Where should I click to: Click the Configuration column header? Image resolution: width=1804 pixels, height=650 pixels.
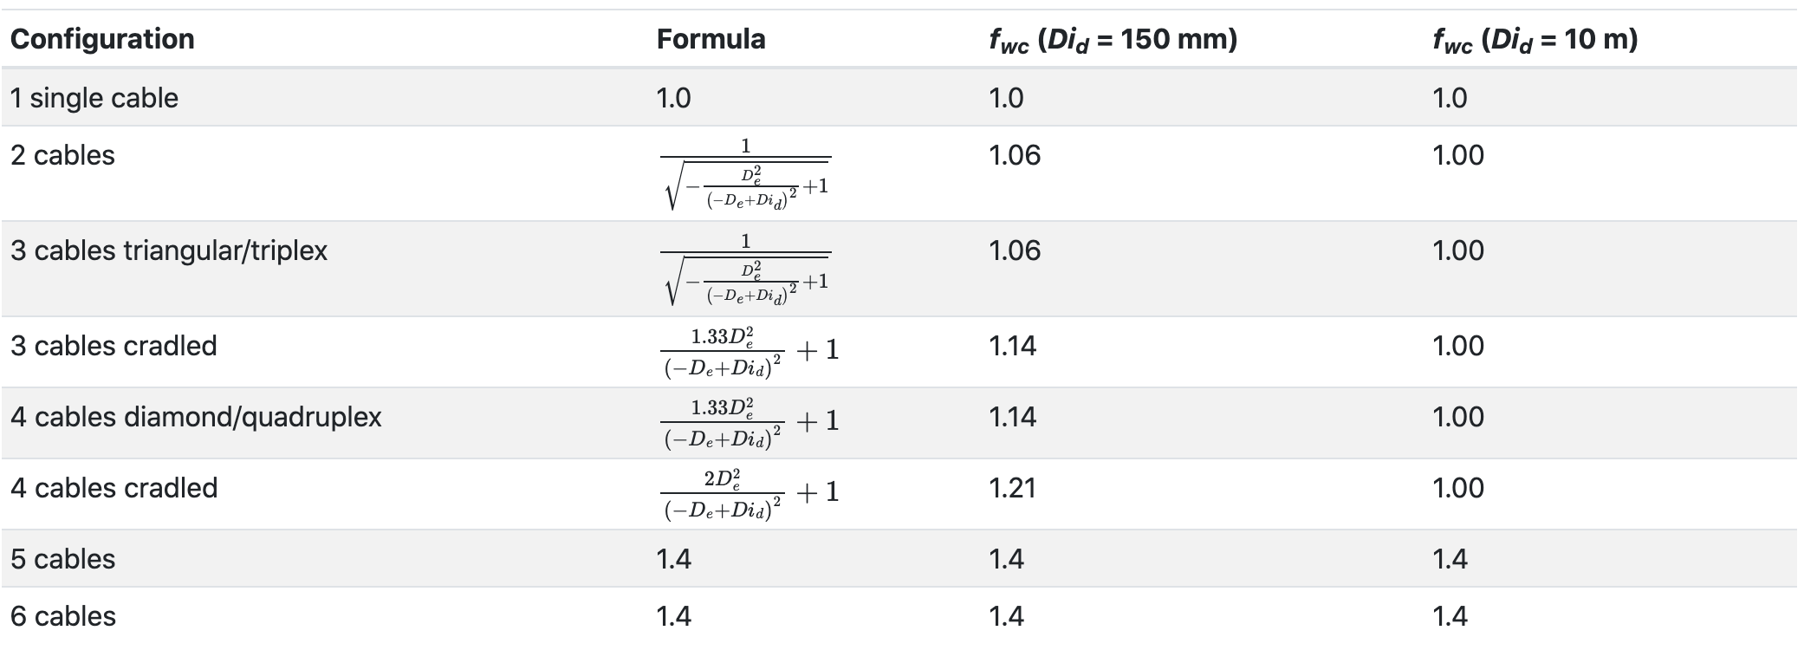pos(102,39)
